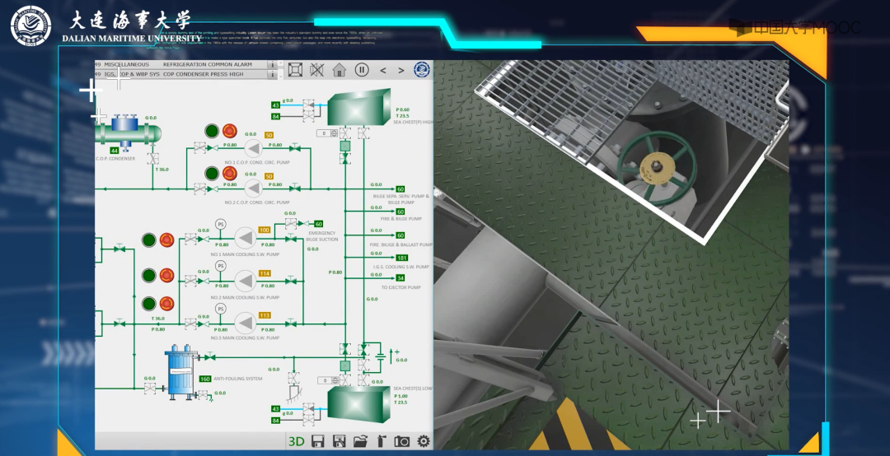The image size is (890, 456).
Task: Start No.1 main cooling S.W. pump green button
Action: coord(148,240)
